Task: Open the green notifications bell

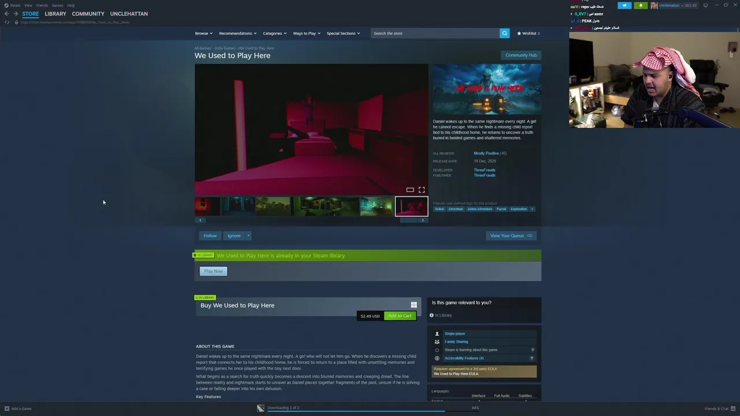Action: (x=641, y=5)
